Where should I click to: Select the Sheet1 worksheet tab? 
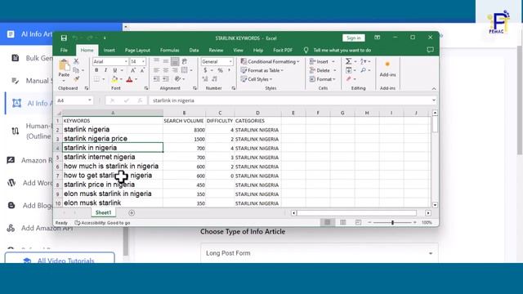coord(104,212)
